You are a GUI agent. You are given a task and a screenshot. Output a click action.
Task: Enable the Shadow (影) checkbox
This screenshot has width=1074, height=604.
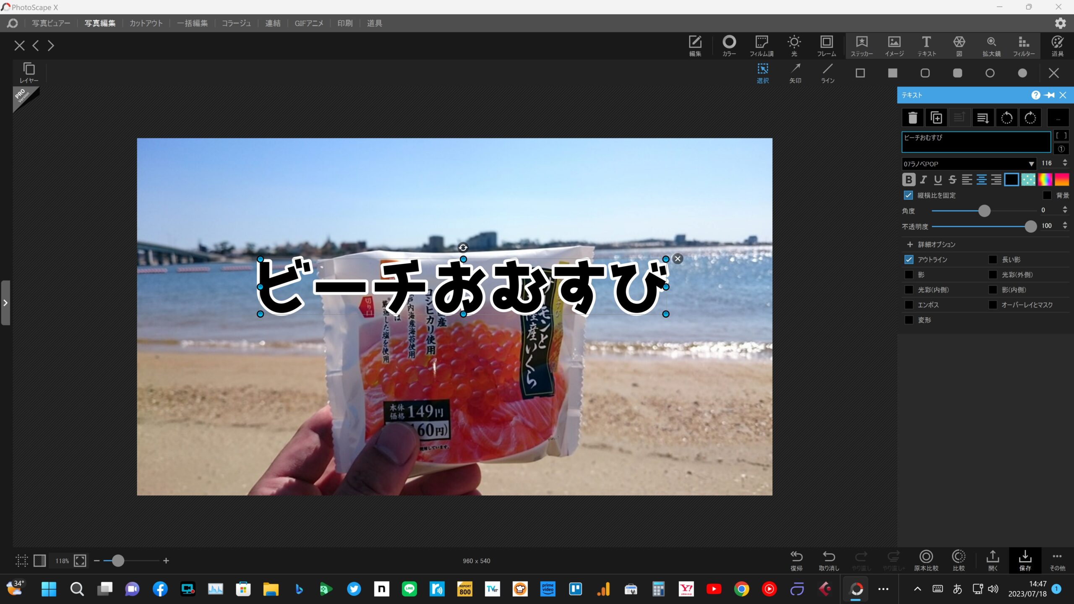tap(909, 275)
